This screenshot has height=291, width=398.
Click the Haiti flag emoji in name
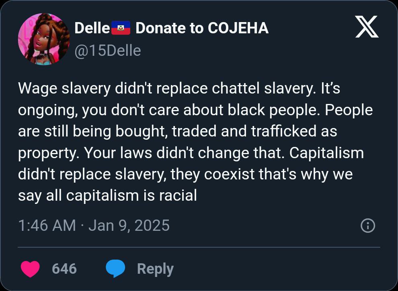tap(121, 28)
